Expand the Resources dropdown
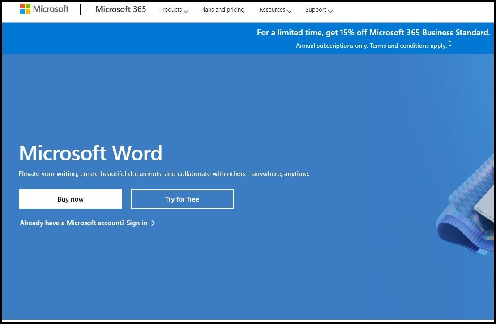 (x=275, y=10)
